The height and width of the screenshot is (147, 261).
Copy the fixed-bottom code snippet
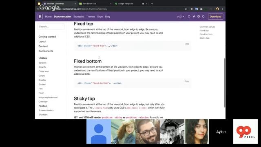[x=187, y=81]
